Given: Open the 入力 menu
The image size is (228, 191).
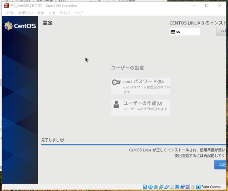Looking at the screenshot, I should click(x=52, y=13).
